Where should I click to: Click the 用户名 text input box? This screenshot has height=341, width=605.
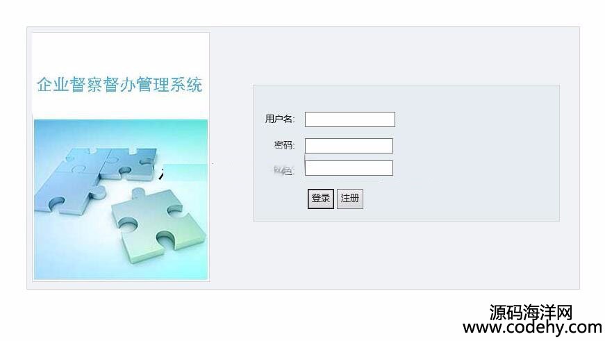350,119
